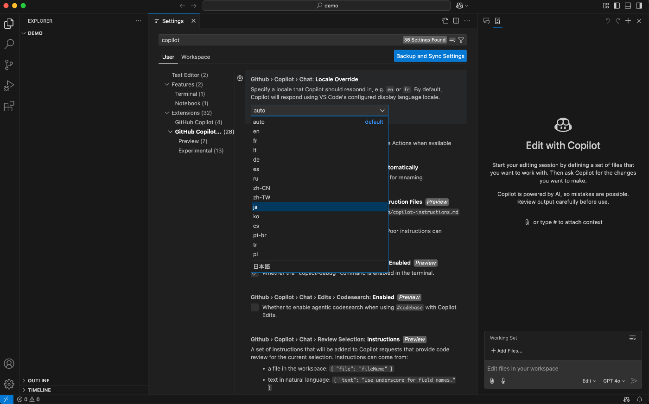649x404 pixels.
Task: Open Text Editor (2) settings category
Action: [190, 75]
